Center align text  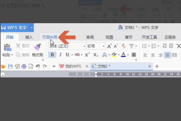(153, 55)
